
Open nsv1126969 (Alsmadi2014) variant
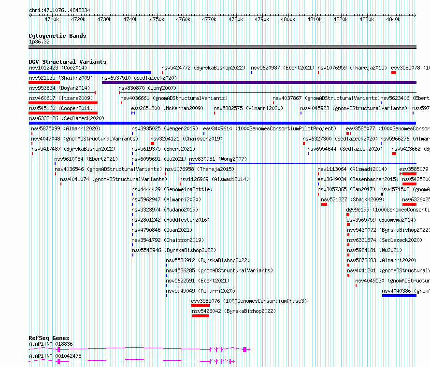point(214,179)
